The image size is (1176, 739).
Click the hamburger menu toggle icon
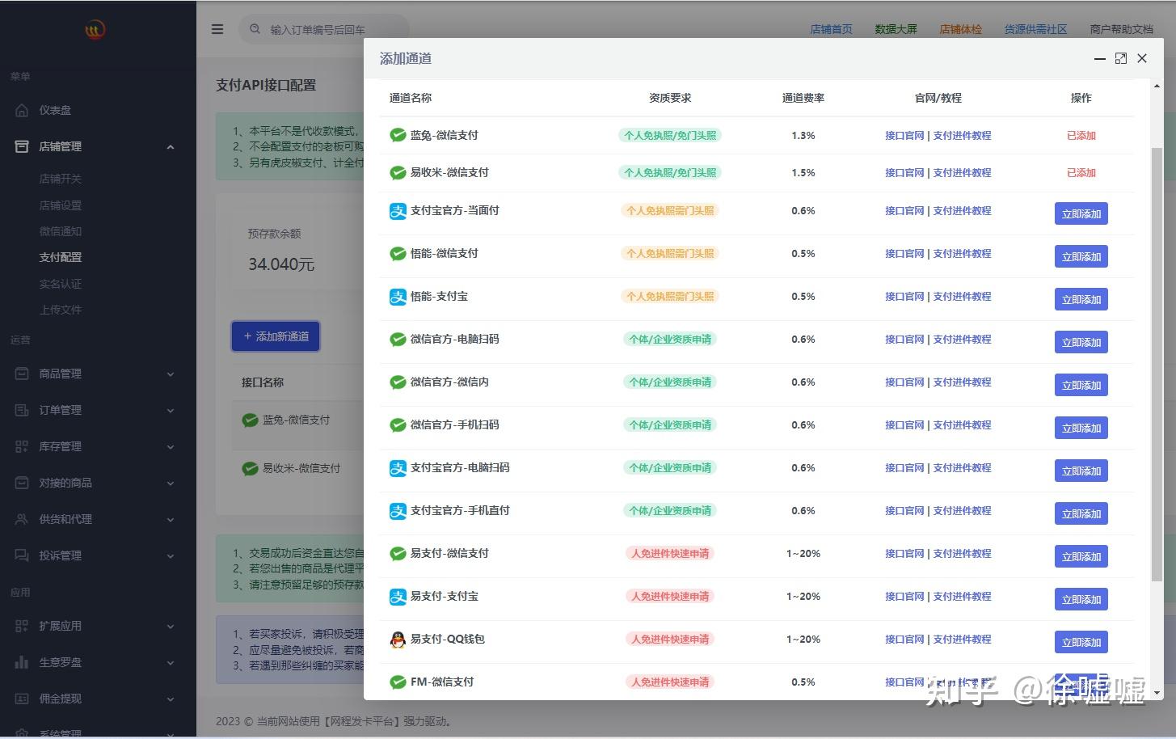click(x=217, y=29)
